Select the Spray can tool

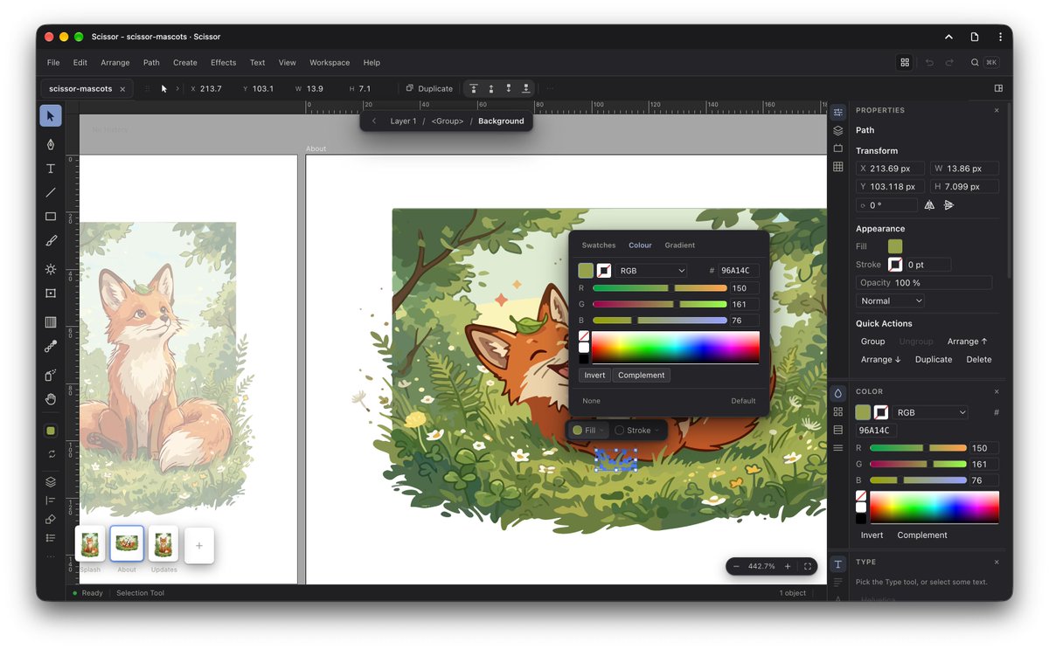[51, 375]
